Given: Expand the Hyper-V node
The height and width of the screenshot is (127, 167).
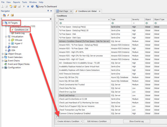Looking at the screenshot, I should pos(9,44).
